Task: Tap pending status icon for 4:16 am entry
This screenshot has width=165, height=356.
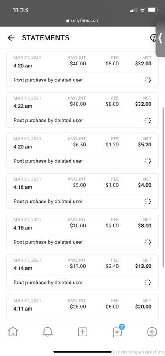Action: click(x=148, y=242)
